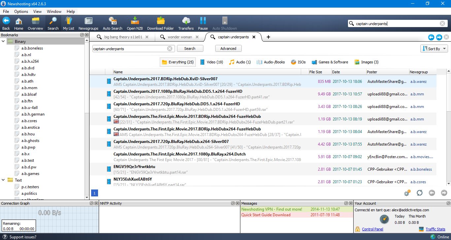Open the Window menu
Image resolution: width=451 pixels, height=240 pixels.
(x=54, y=12)
